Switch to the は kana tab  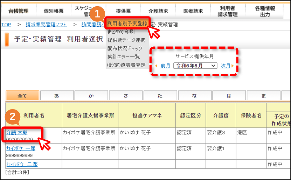229,95
